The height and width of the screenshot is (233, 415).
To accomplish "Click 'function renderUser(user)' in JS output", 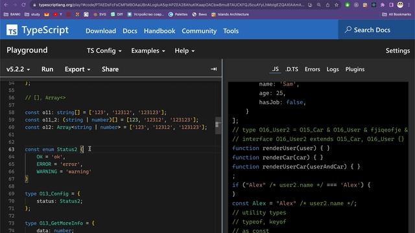I will [x=281, y=148].
